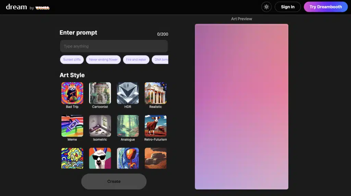Pick the orange robot art style
Image resolution: width=351 pixels, height=196 pixels.
tap(128, 158)
